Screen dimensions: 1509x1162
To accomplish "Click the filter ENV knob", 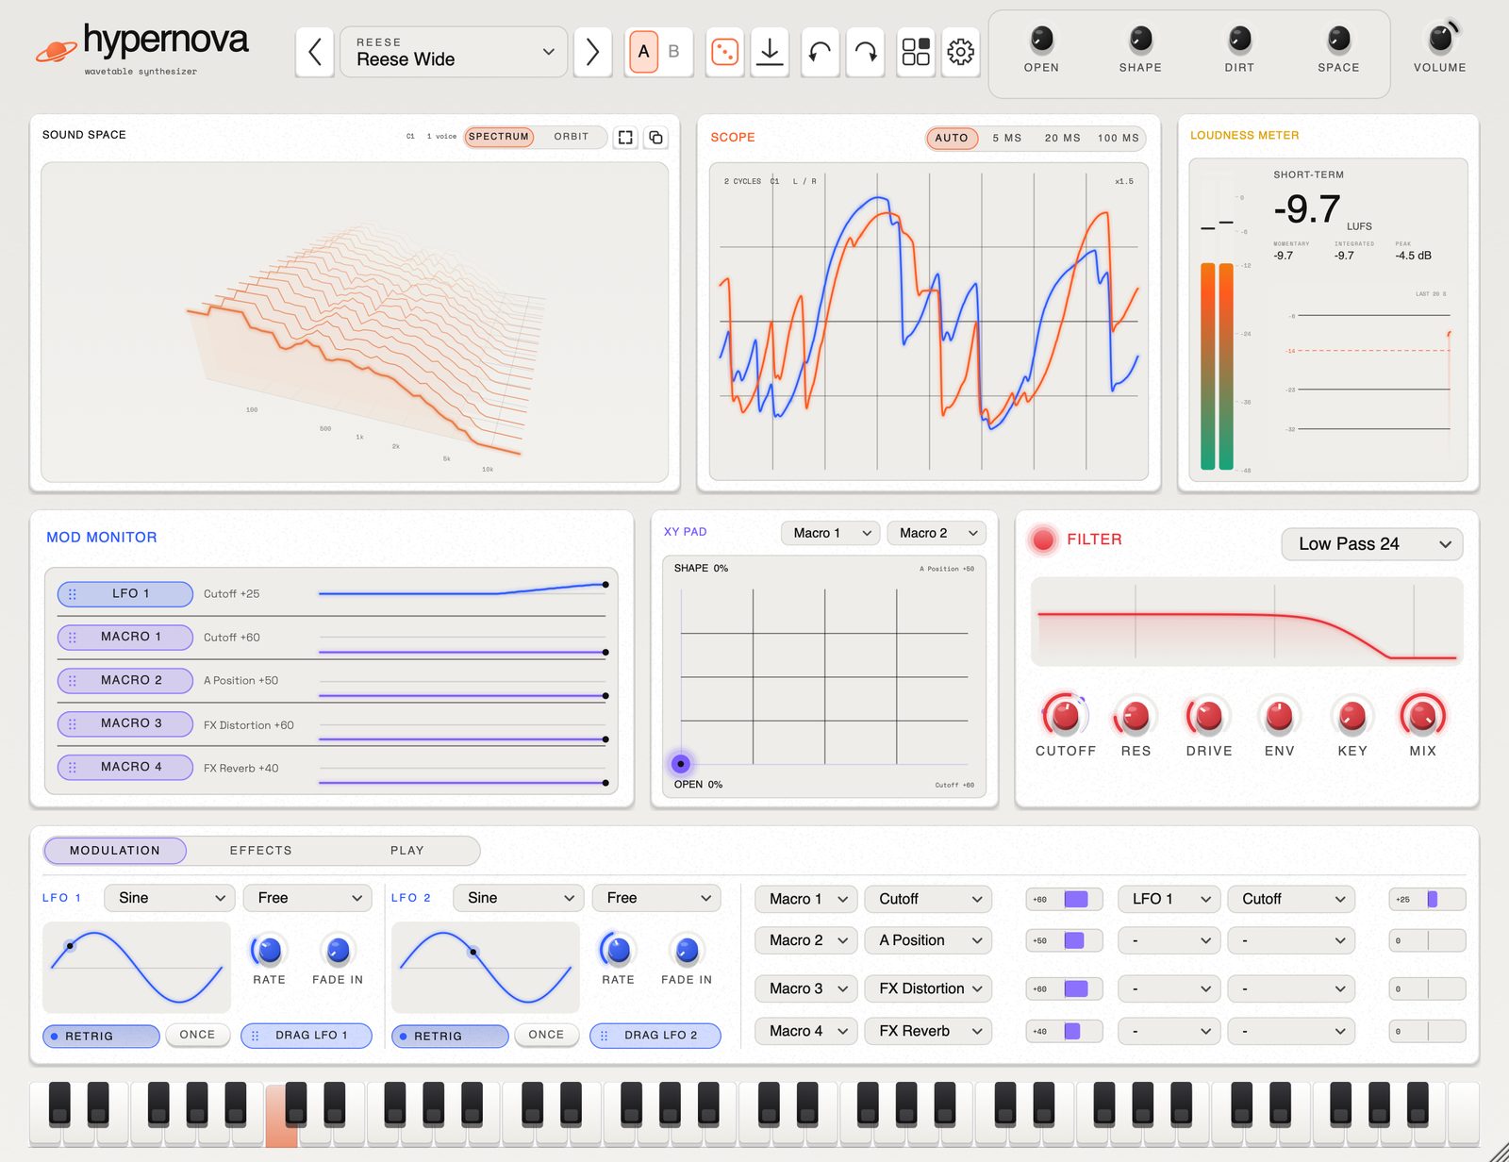I will coord(1279,717).
